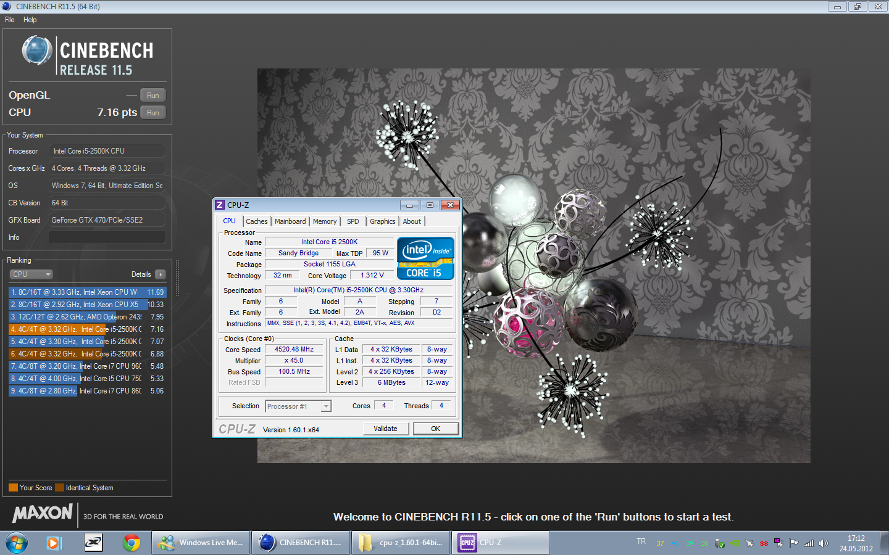Expand the ranking Details arrow
889x555 pixels.
pos(161,274)
